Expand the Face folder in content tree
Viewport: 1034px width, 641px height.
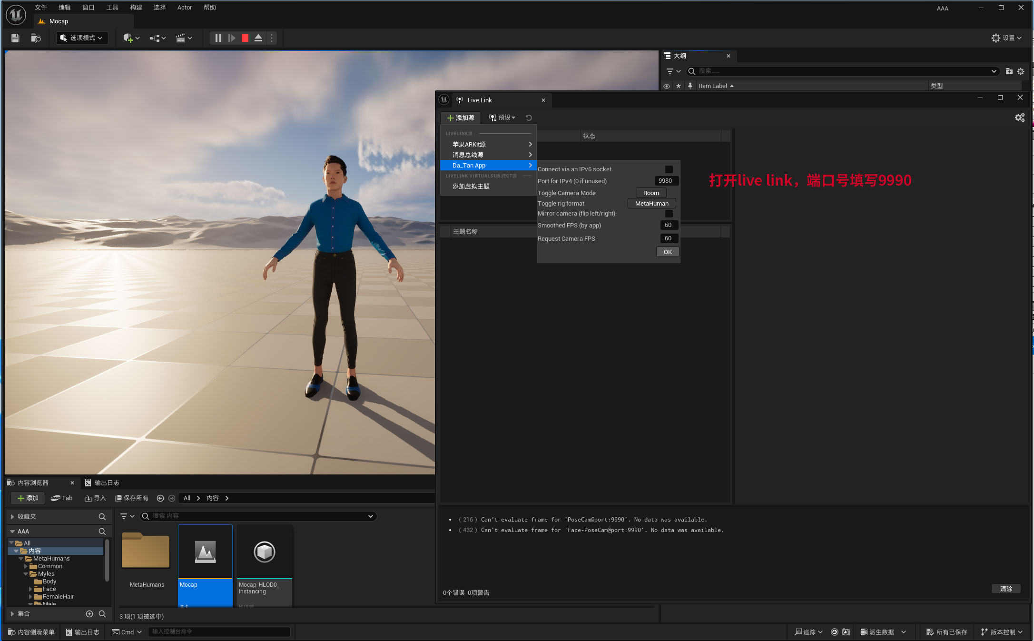click(x=31, y=589)
